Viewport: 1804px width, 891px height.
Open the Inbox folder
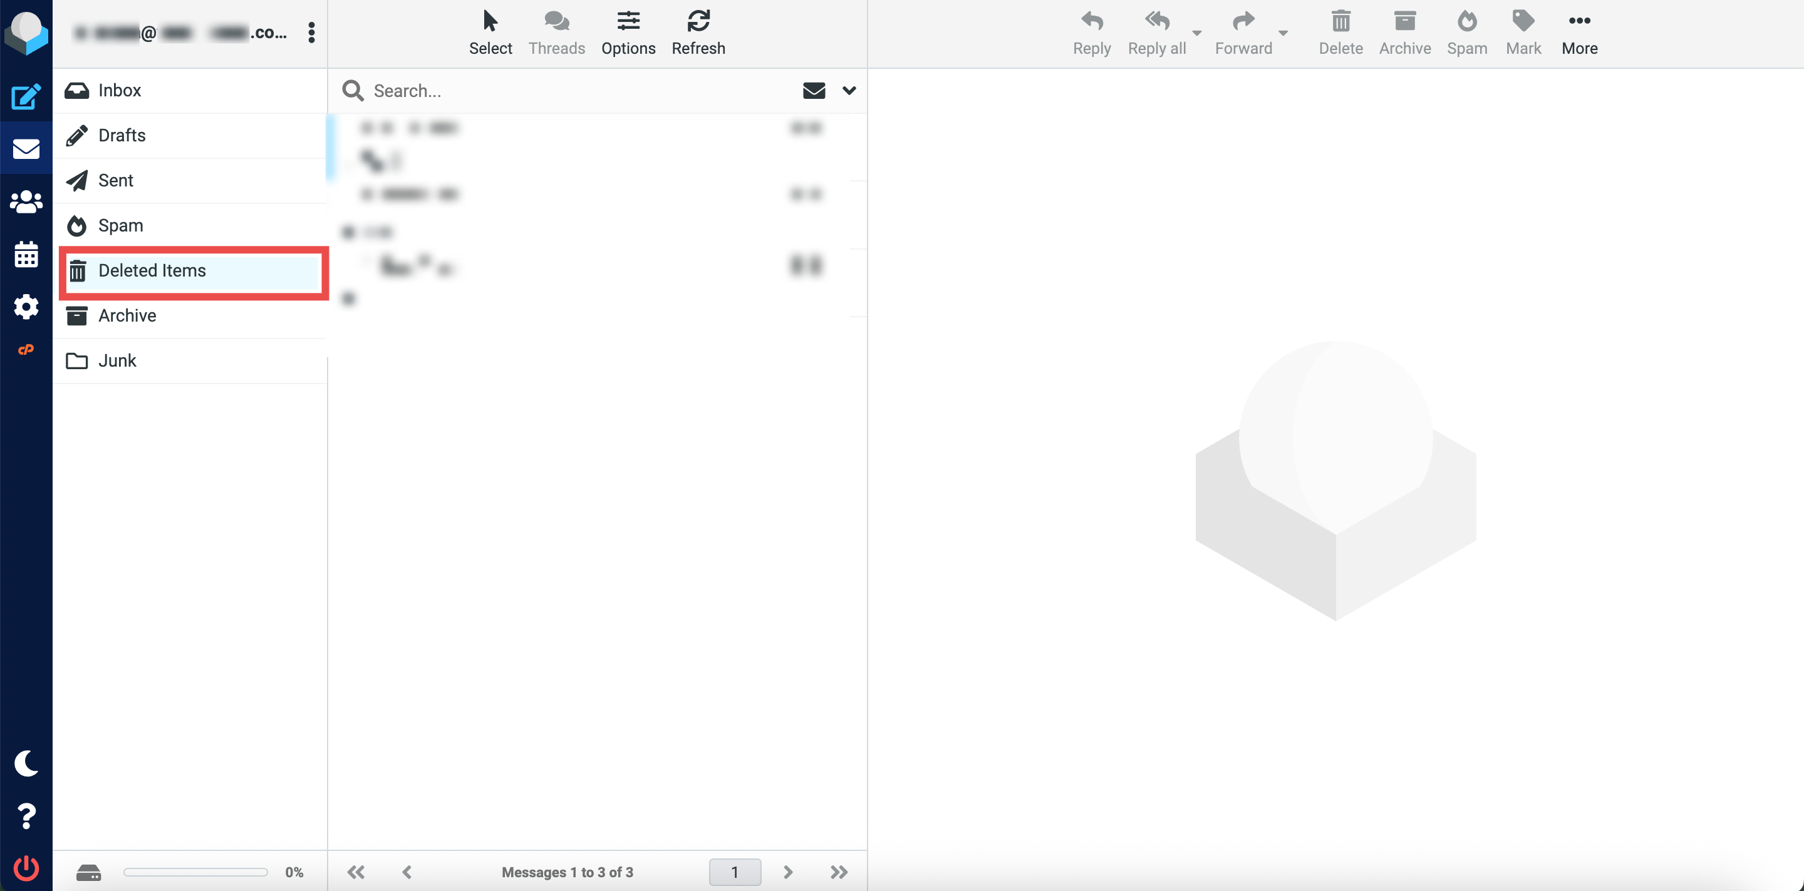[x=119, y=90]
